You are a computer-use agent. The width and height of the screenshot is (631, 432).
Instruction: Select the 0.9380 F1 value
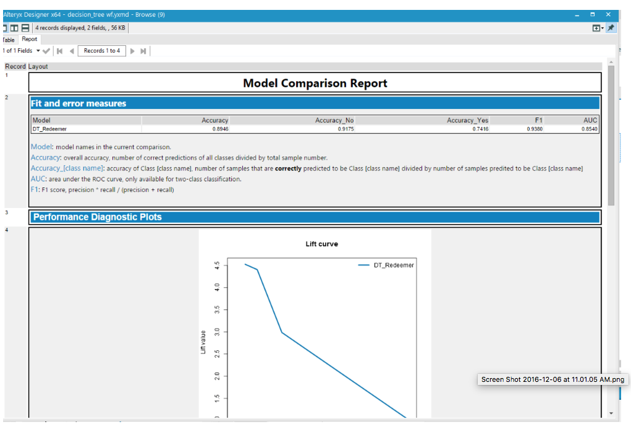click(535, 129)
